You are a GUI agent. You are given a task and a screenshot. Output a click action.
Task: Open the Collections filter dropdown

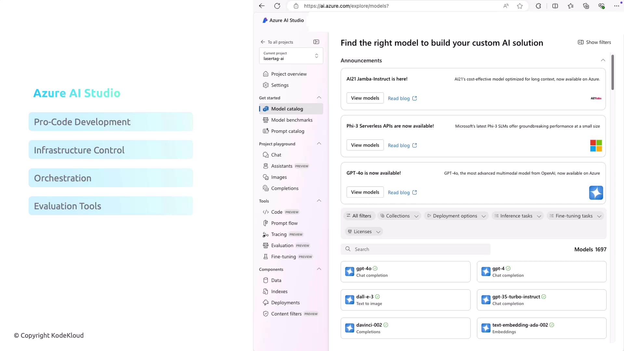click(x=399, y=216)
